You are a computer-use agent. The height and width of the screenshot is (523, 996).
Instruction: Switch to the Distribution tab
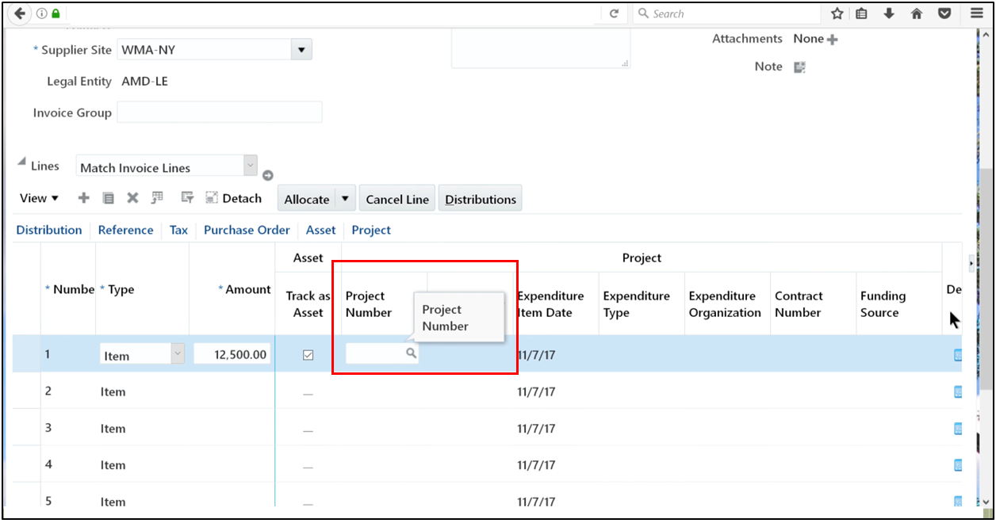pyautogui.click(x=48, y=230)
